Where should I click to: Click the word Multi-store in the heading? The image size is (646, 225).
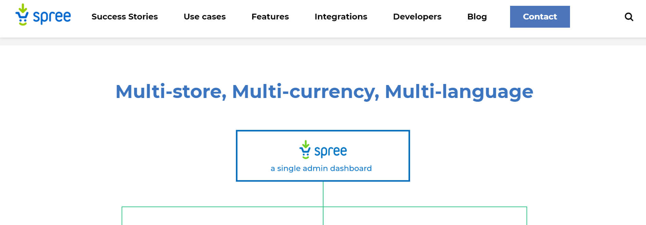(171, 92)
